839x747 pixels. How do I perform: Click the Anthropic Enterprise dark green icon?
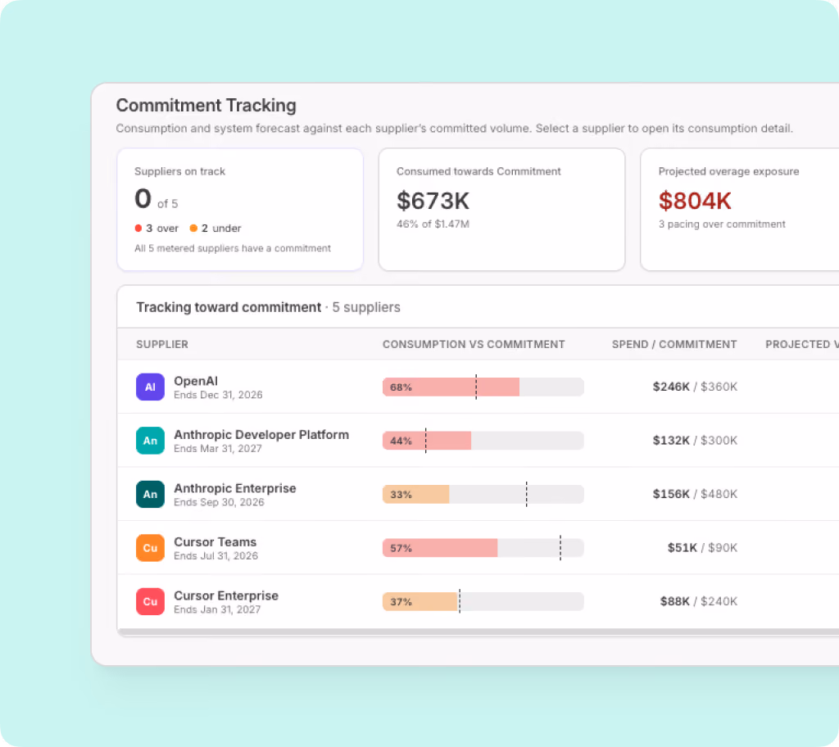pyautogui.click(x=150, y=494)
